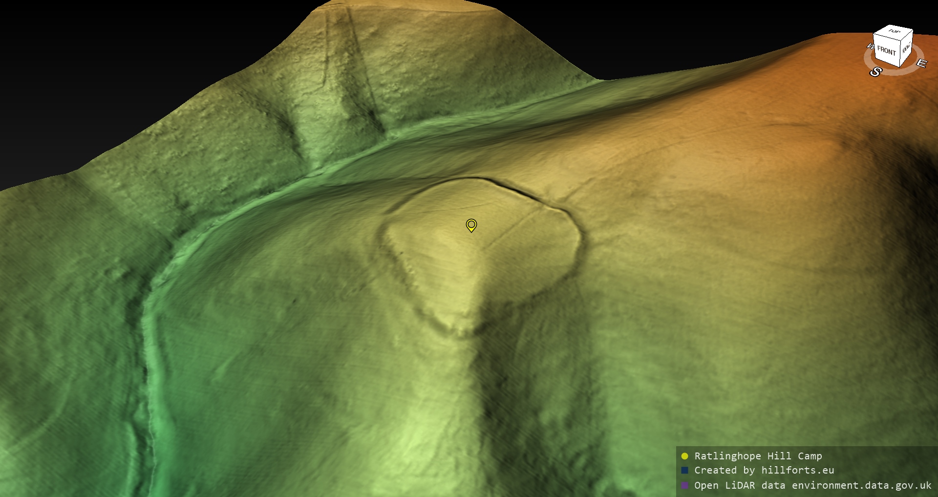938x497 pixels.
Task: Click the E compass direction letter
Action: 921,64
